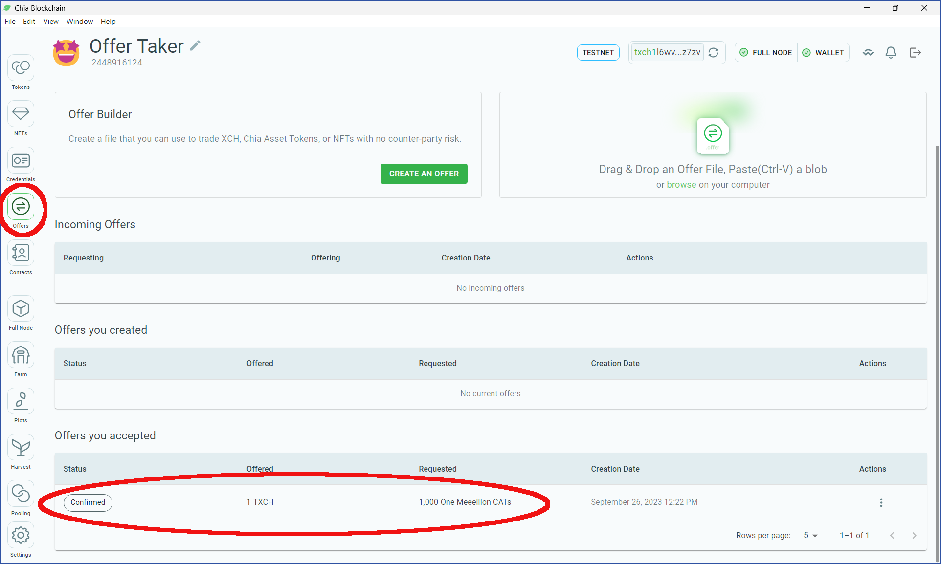Edit the Offer Taker wallet name
This screenshot has width=941, height=564.
point(195,46)
